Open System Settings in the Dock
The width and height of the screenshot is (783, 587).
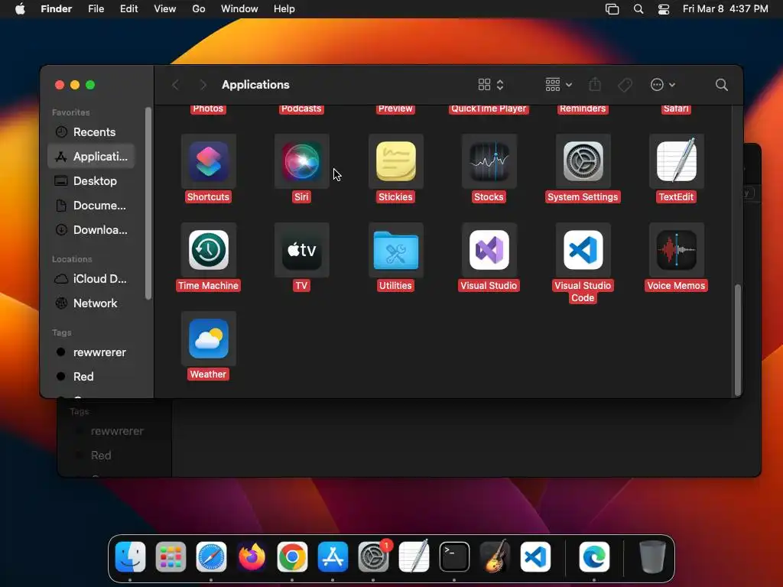coord(373,556)
